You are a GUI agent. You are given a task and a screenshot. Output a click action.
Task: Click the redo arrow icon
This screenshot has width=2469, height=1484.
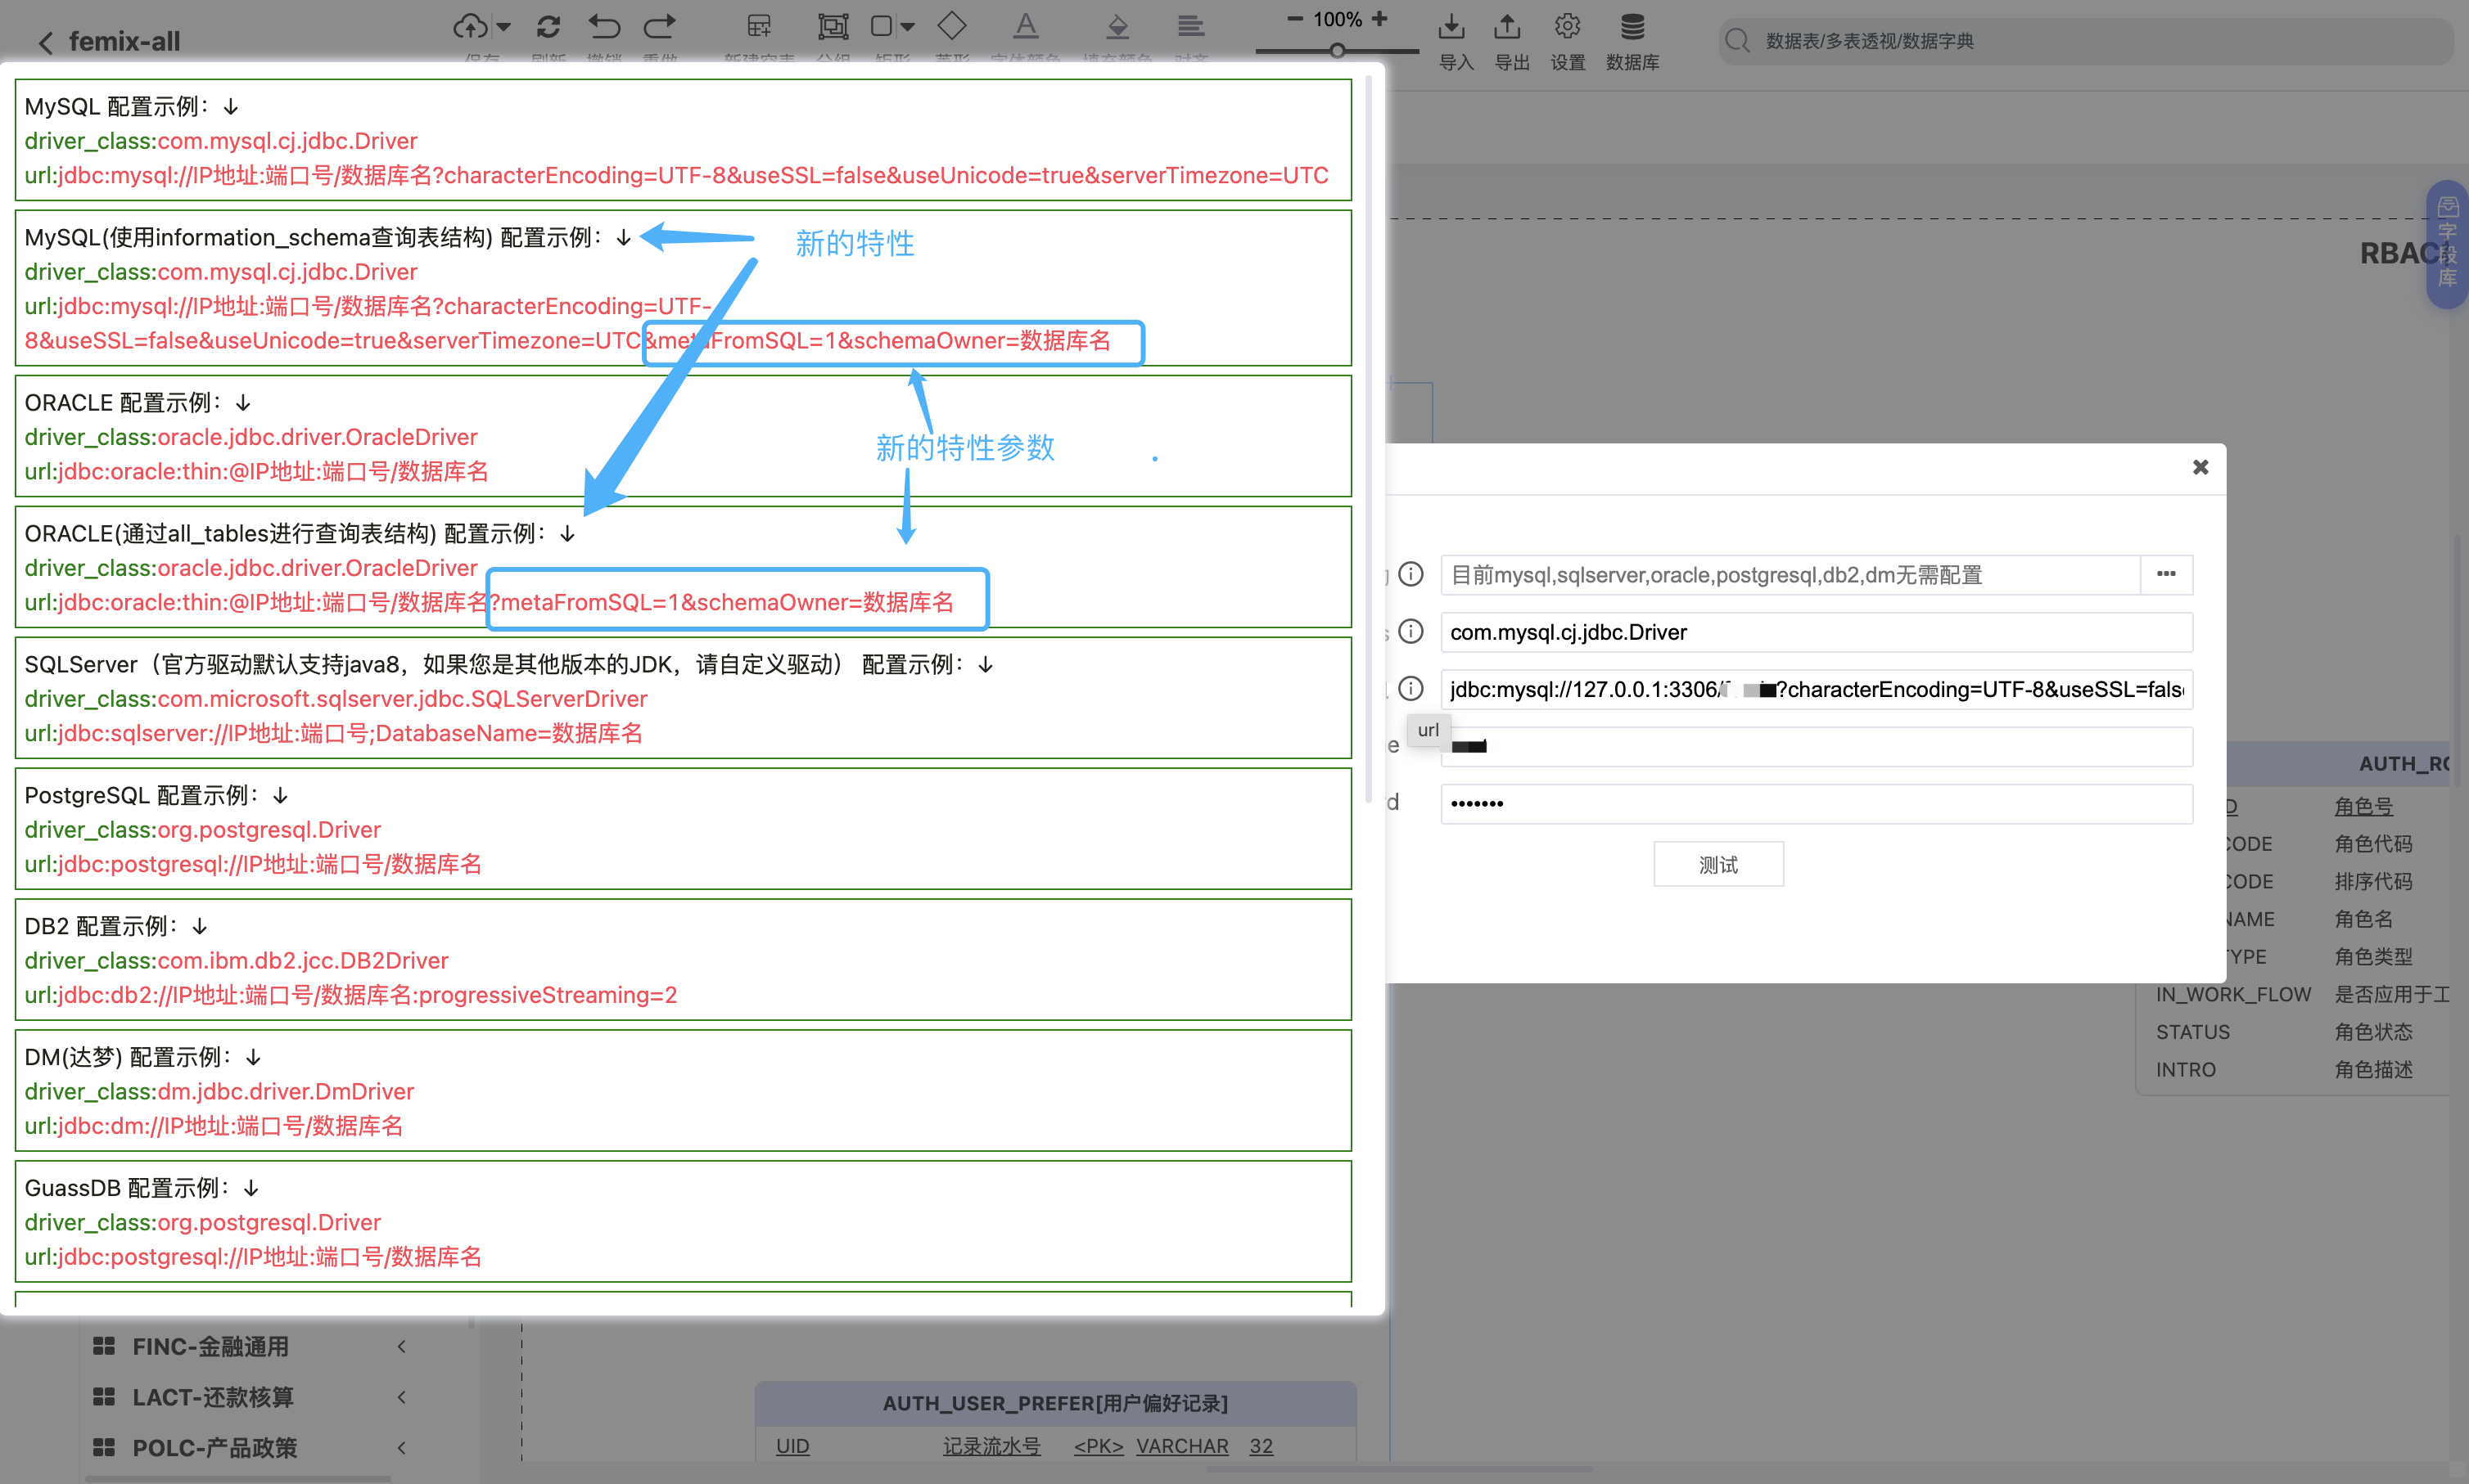click(x=659, y=26)
